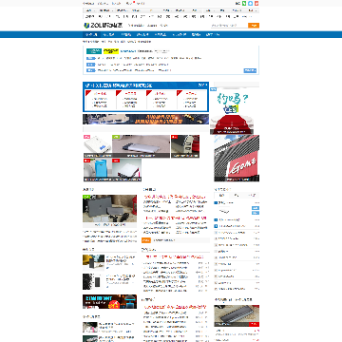Open the dark power bank banner strip ad

coord(146,119)
